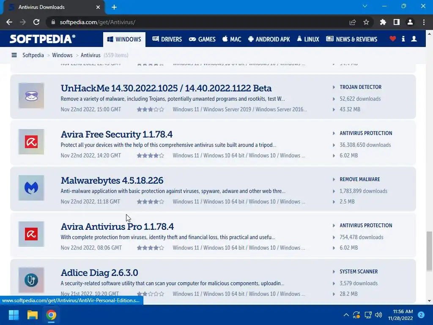The width and height of the screenshot is (433, 325).
Task: Switch to the Windows category tab
Action: point(124,39)
